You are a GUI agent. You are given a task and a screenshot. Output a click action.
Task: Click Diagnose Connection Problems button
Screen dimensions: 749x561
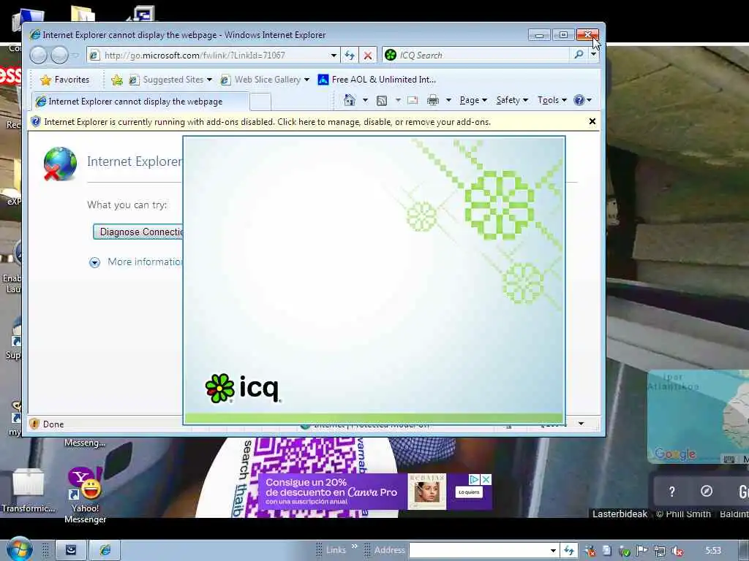pyautogui.click(x=138, y=232)
